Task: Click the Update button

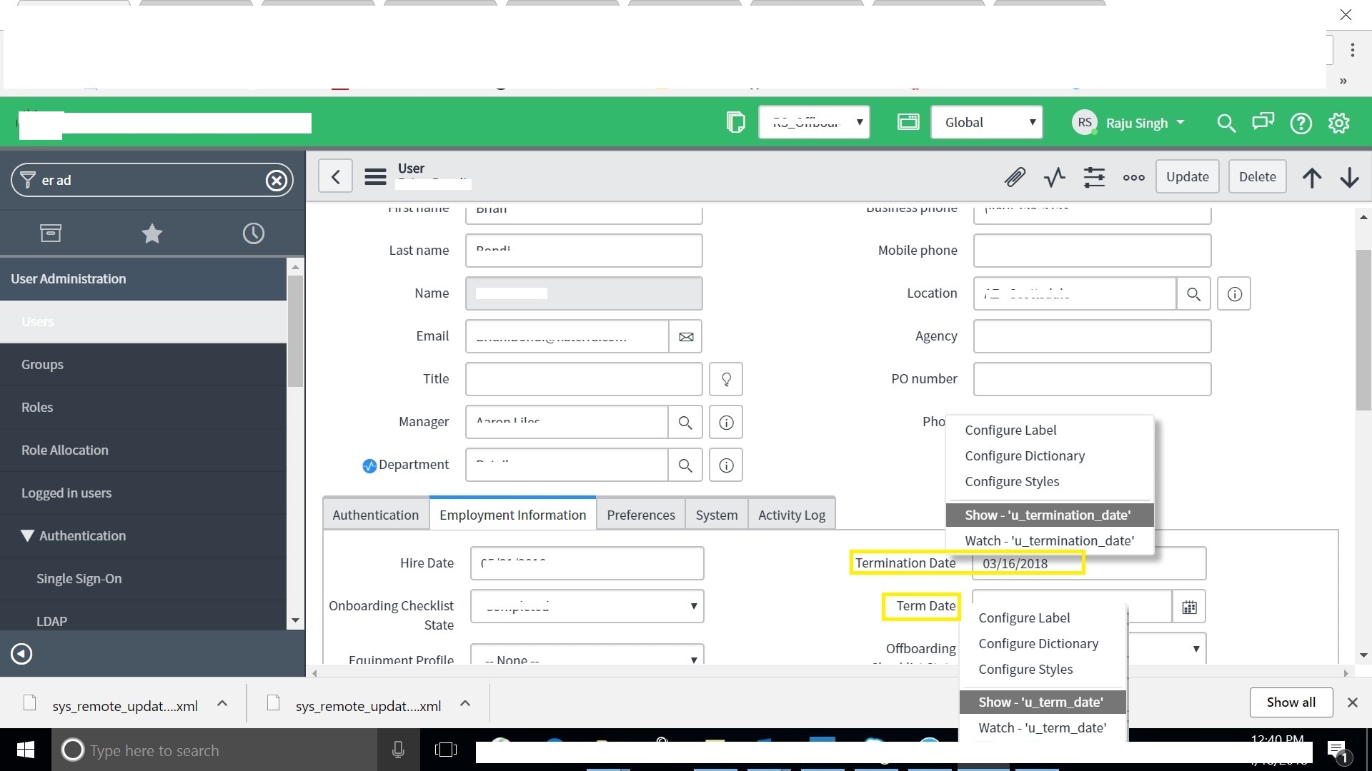Action: (1187, 177)
